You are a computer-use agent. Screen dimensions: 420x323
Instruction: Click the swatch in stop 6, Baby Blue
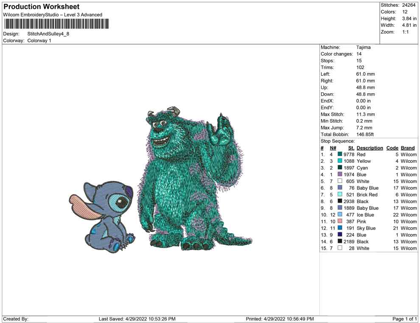[340, 188]
